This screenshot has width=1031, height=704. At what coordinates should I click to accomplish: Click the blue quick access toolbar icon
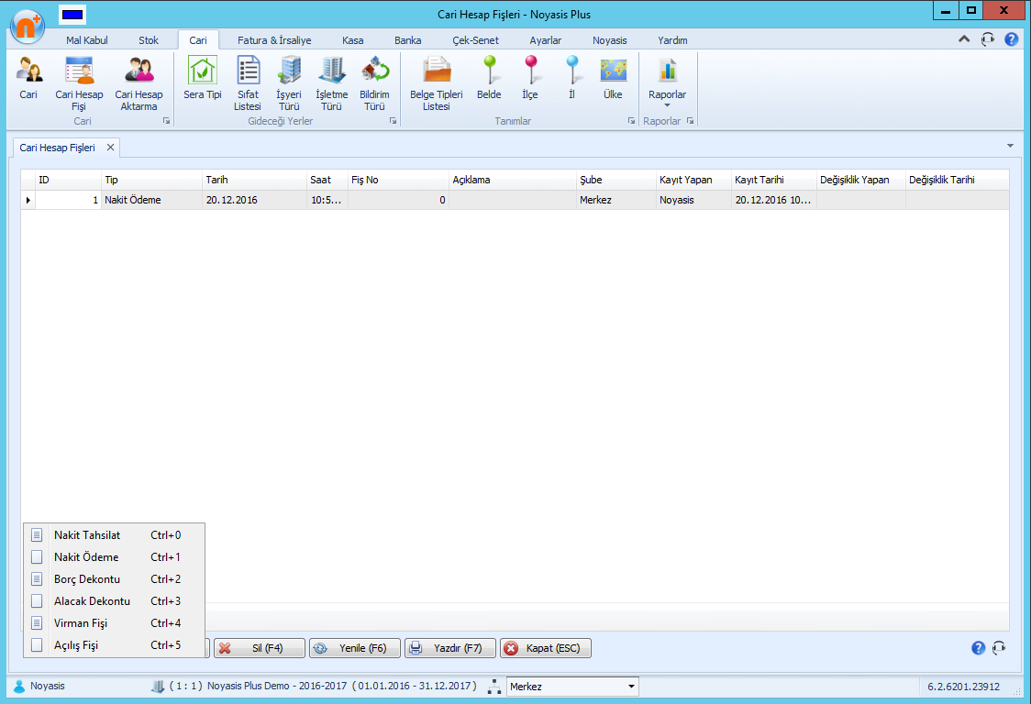[x=72, y=14]
